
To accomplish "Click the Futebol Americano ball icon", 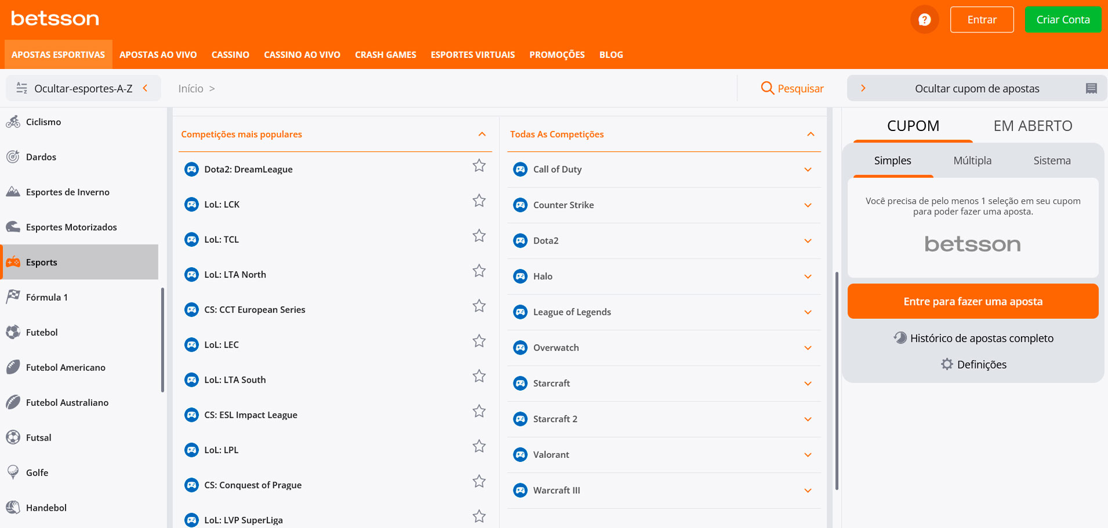I will click(x=13, y=367).
